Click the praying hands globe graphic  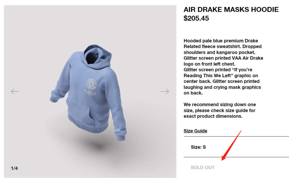(x=92, y=84)
